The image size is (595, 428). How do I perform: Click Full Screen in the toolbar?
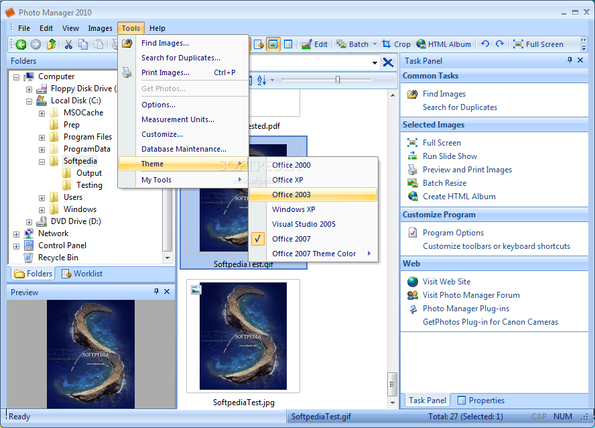538,44
